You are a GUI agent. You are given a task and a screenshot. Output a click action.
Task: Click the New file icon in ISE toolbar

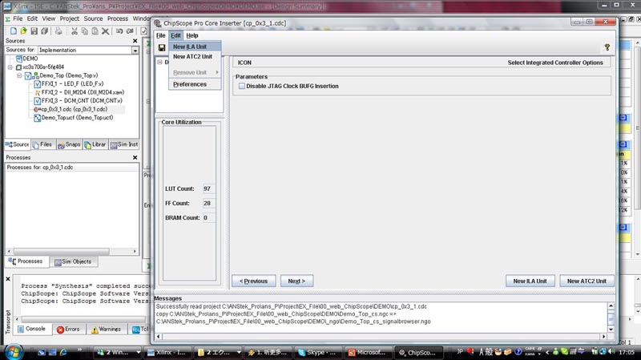click(14, 31)
